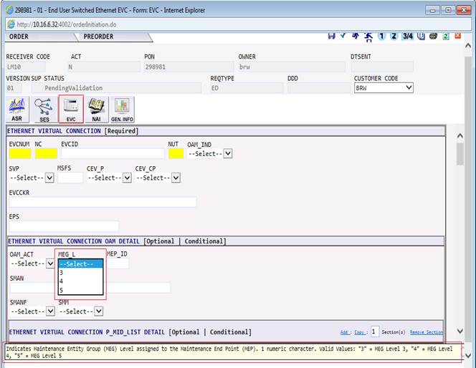Click the EPS input field

pyautogui.click(x=64, y=226)
